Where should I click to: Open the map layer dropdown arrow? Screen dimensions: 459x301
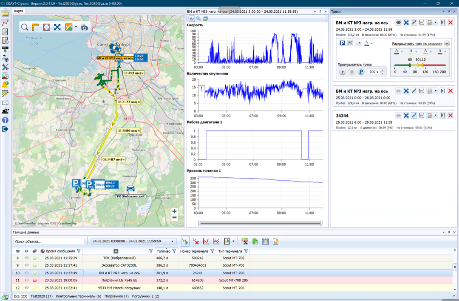point(76,27)
